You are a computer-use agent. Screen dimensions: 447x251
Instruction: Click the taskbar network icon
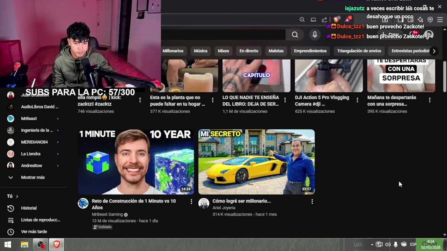point(380,244)
